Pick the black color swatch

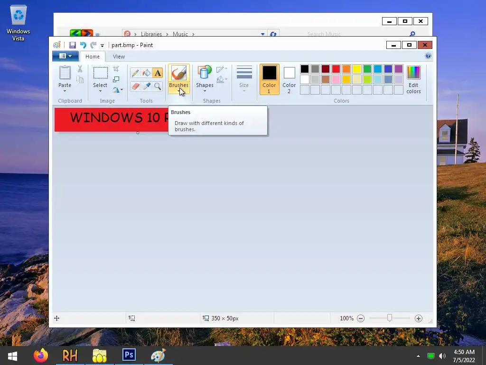pos(305,69)
